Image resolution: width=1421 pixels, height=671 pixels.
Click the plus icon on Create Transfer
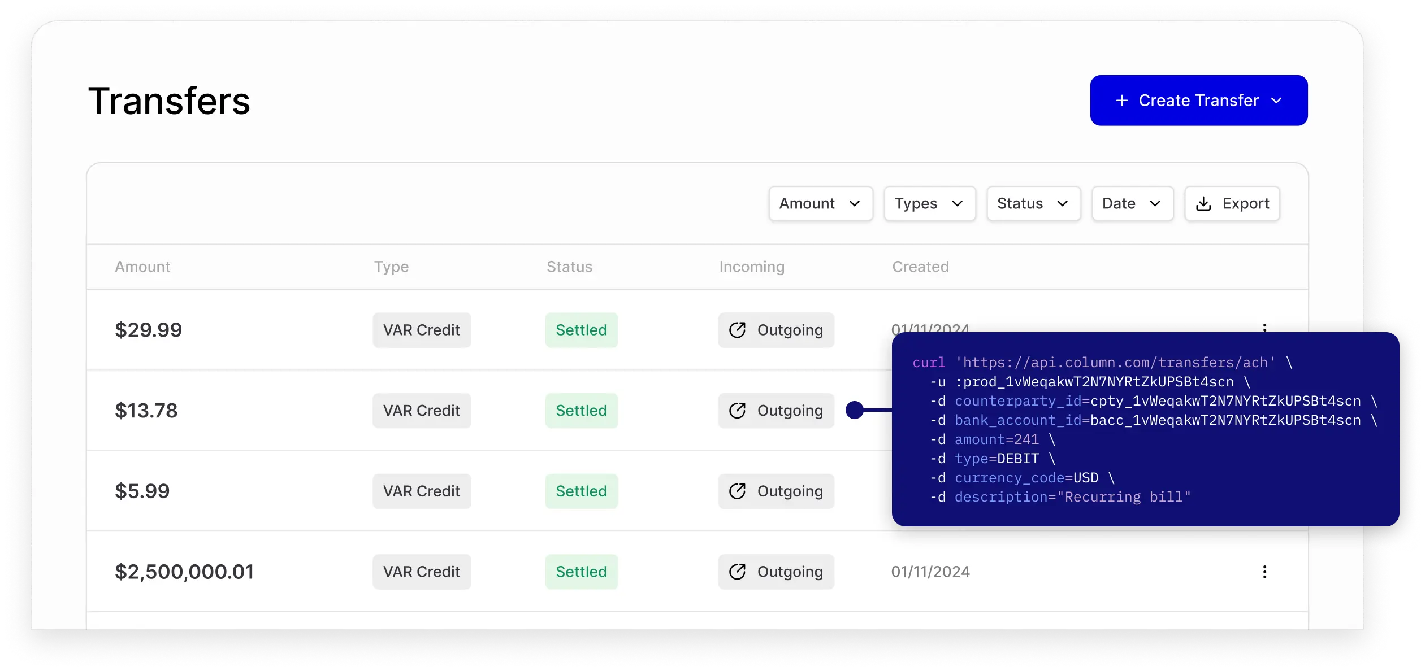click(x=1121, y=101)
